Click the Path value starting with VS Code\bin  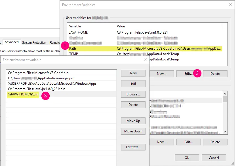(x=169, y=49)
